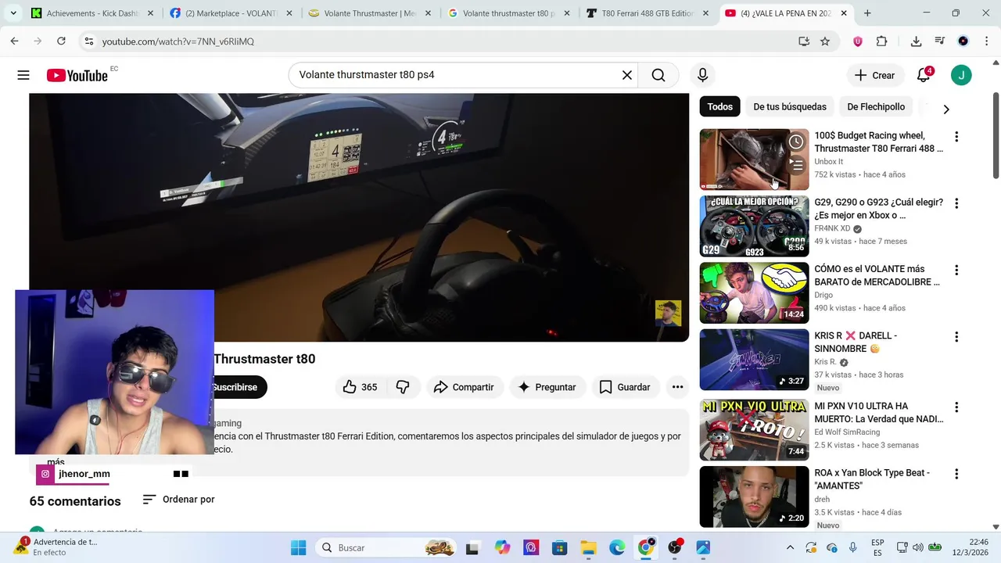Open options for 100$ Budget Racing wheel video

coord(956,137)
